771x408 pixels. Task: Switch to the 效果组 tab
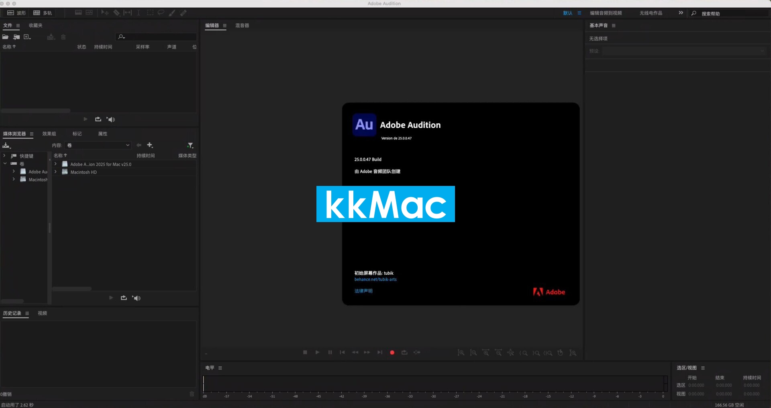pos(49,134)
